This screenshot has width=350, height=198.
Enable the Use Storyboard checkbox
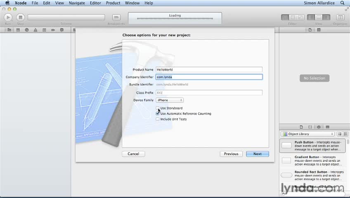(158, 108)
